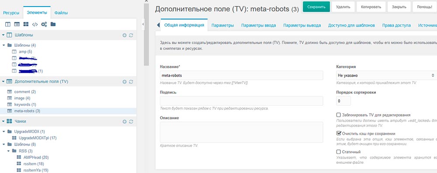
Task: Add a new item in Чанки section
Action: 125,122
